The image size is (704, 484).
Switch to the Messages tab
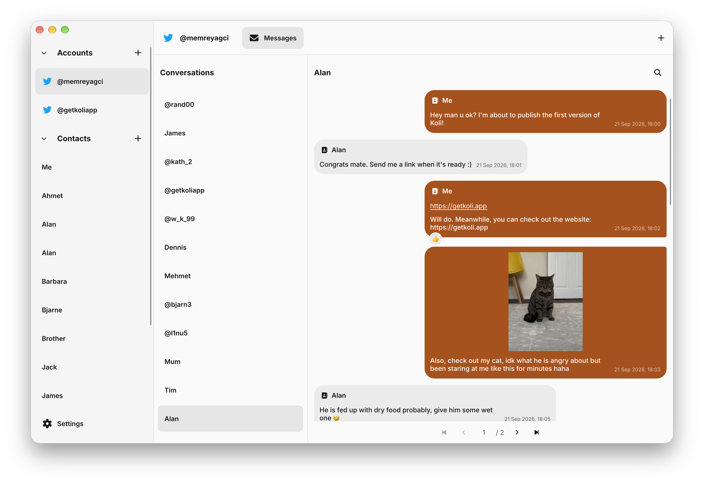click(273, 38)
